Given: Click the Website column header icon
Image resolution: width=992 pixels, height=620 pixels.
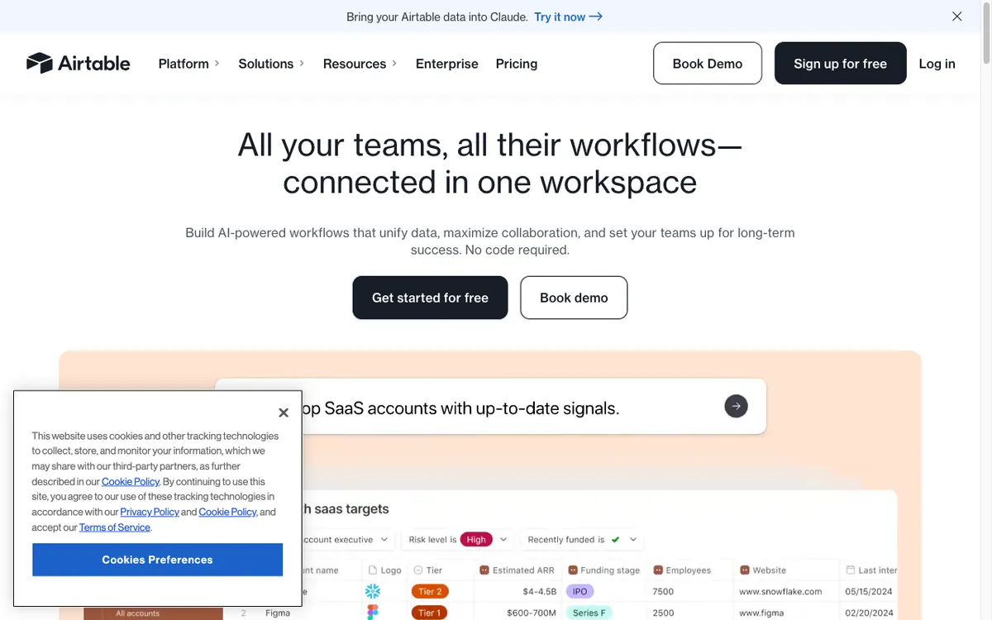Looking at the screenshot, I should click(x=745, y=570).
